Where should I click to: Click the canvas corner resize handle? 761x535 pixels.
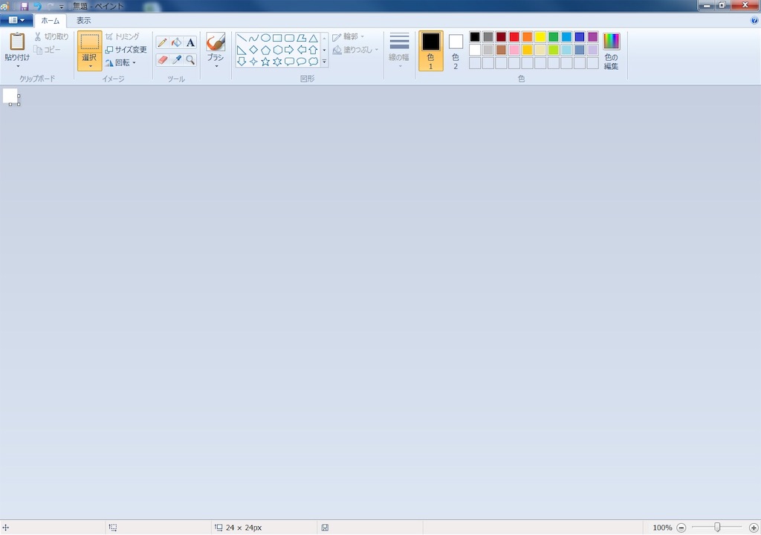click(19, 103)
